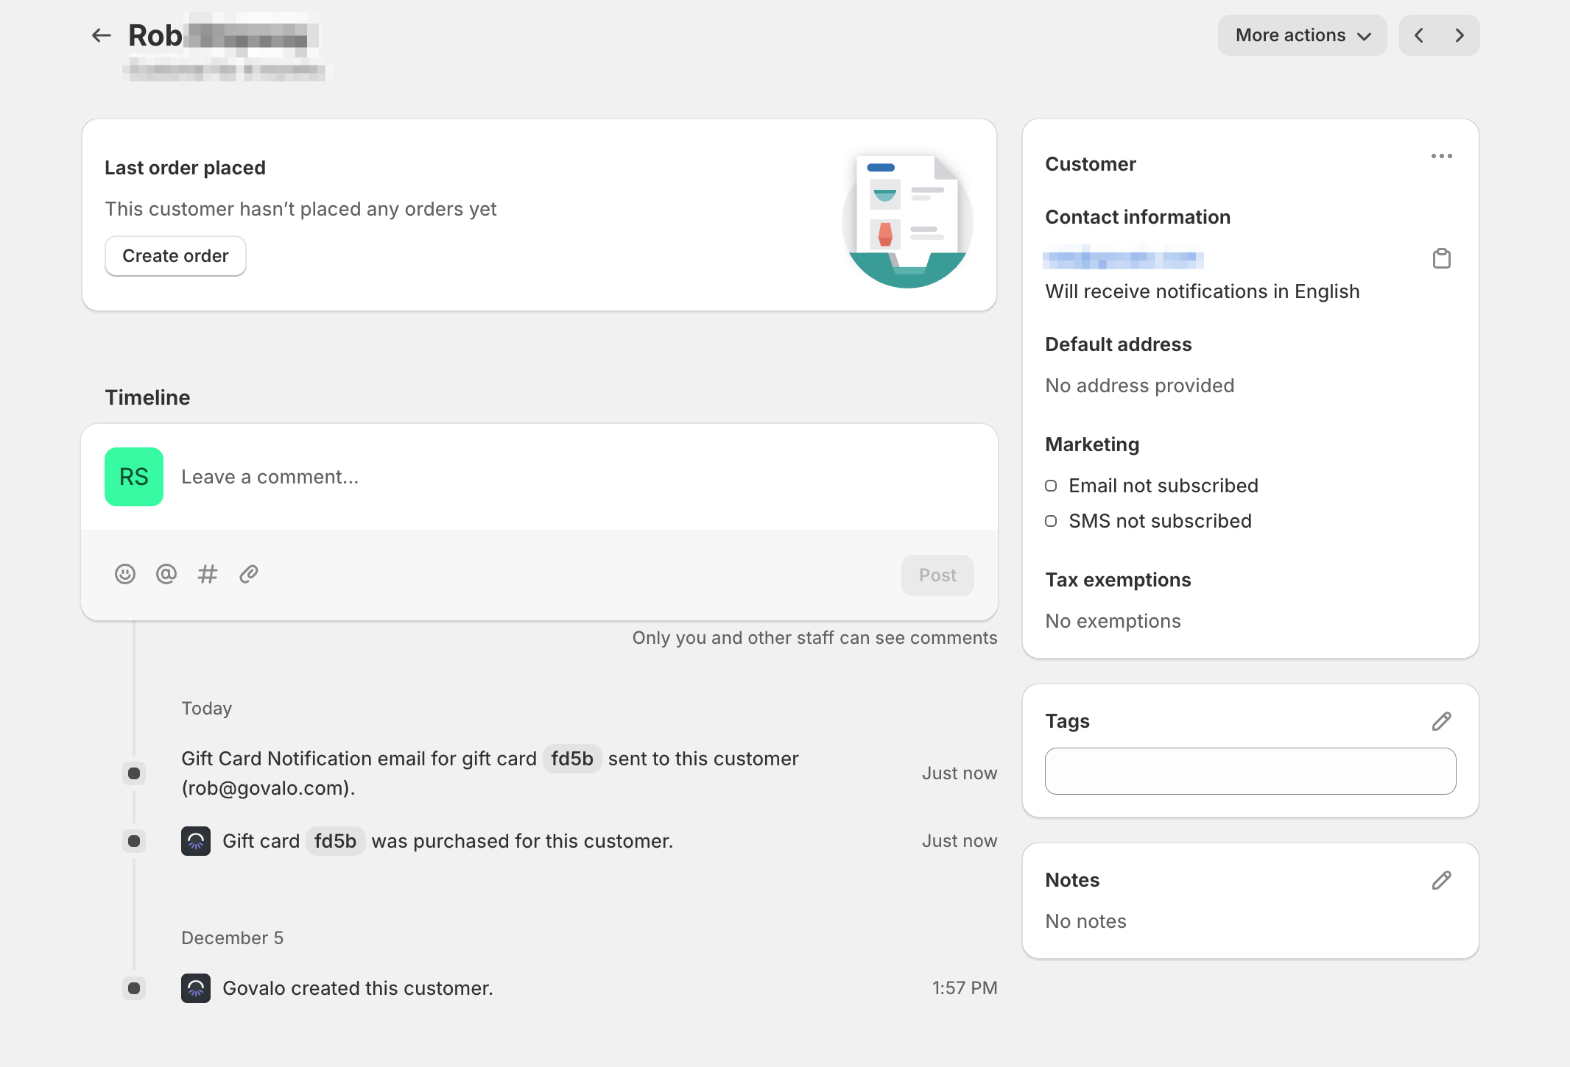Go to previous customer chevron

pyautogui.click(x=1419, y=35)
